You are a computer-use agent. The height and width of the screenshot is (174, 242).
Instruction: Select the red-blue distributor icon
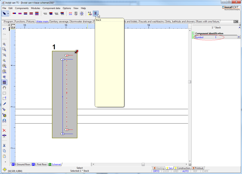coord(51,14)
